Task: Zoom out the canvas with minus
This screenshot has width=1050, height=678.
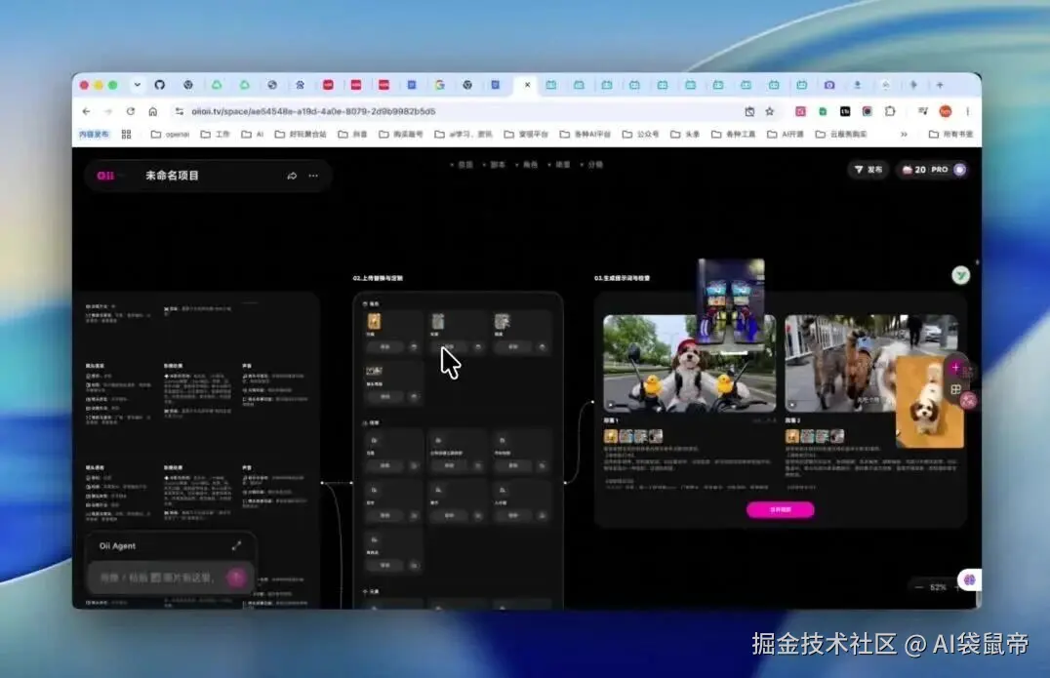Action: (919, 587)
